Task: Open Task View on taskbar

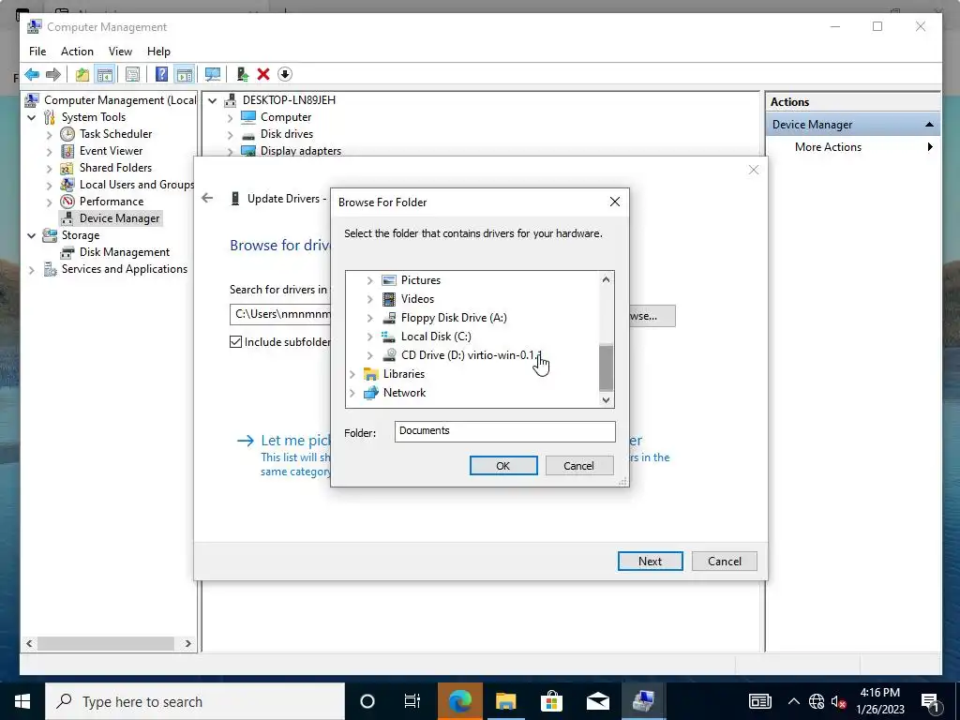Action: pos(412,701)
